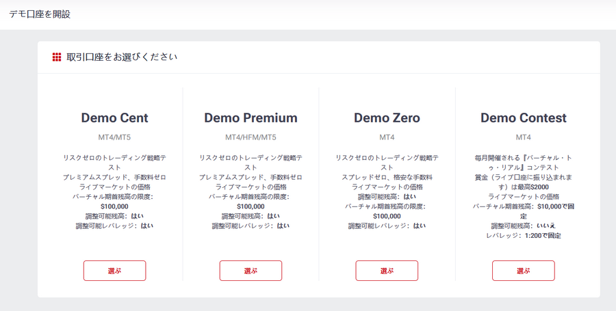Choose Demo Premium via its 選ぶ button

tap(251, 271)
